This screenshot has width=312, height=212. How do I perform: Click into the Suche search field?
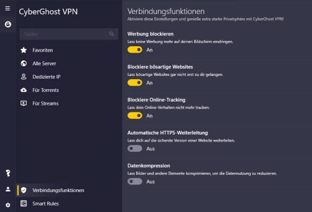[x=69, y=34]
